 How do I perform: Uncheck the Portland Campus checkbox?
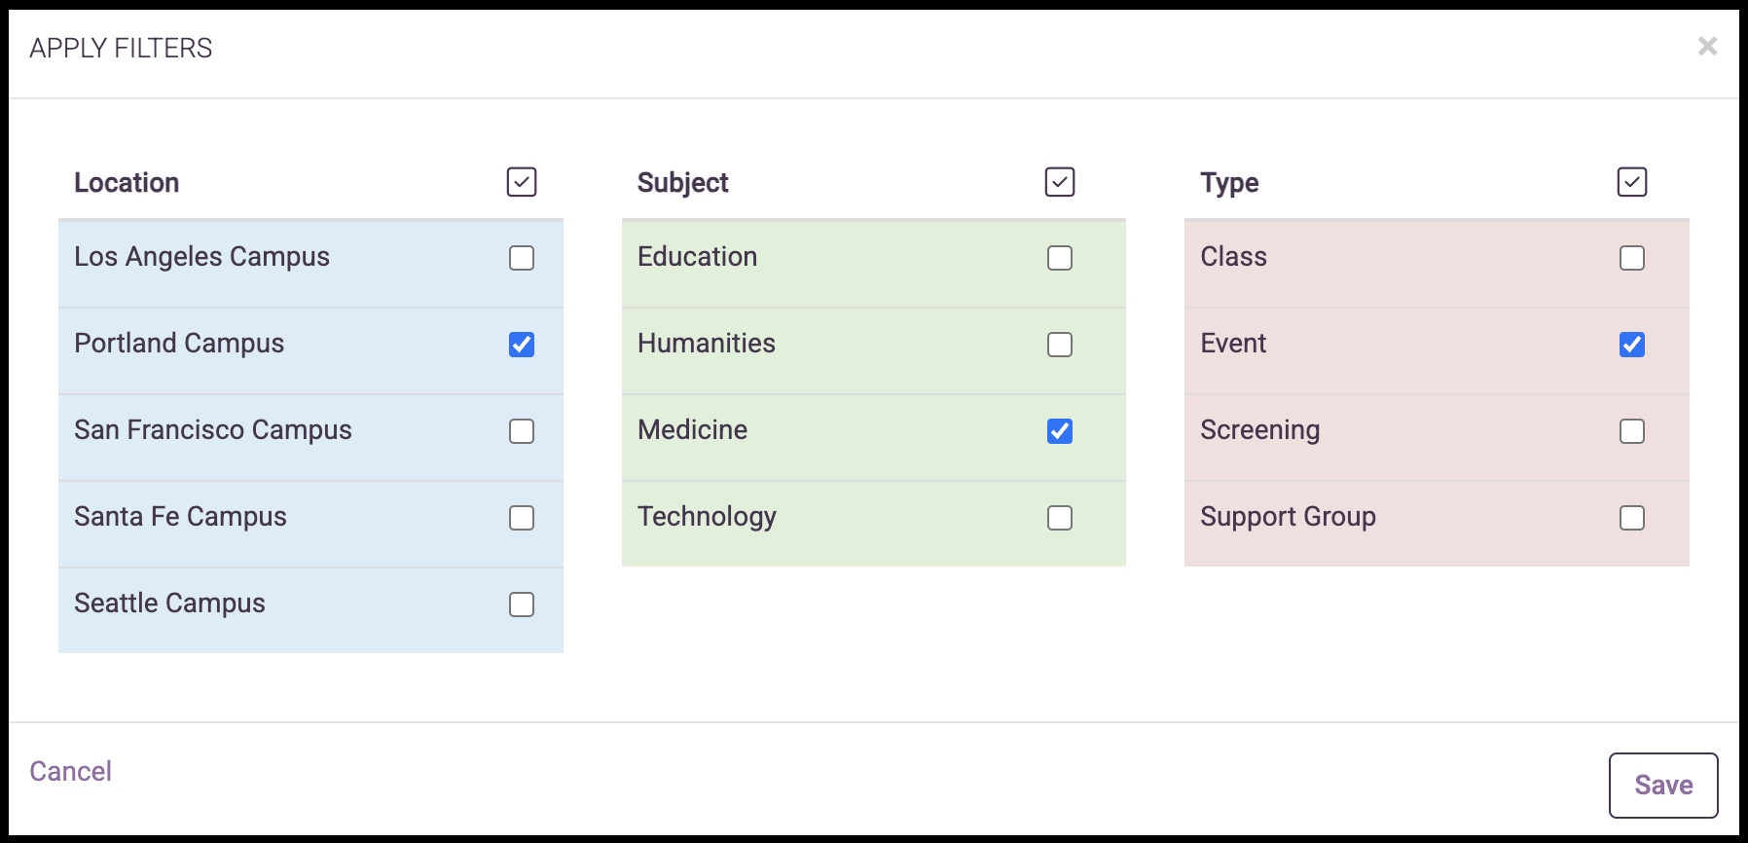tap(522, 345)
